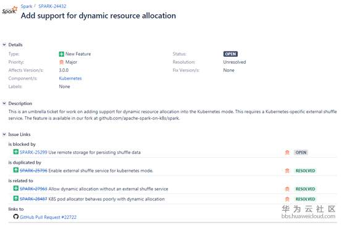The height and width of the screenshot is (225, 342).
Task: Click 'Allow dynamic allocation without an external shuffle service'
Action: tap(108, 189)
